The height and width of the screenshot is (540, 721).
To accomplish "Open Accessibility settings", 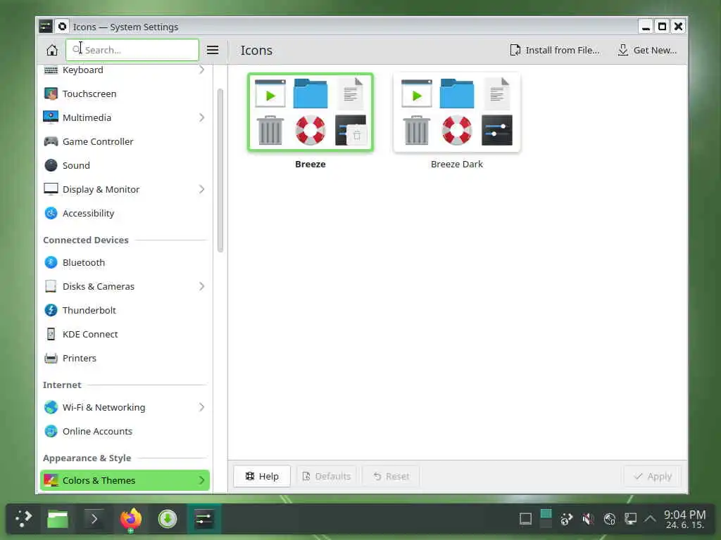I will [x=125, y=213].
